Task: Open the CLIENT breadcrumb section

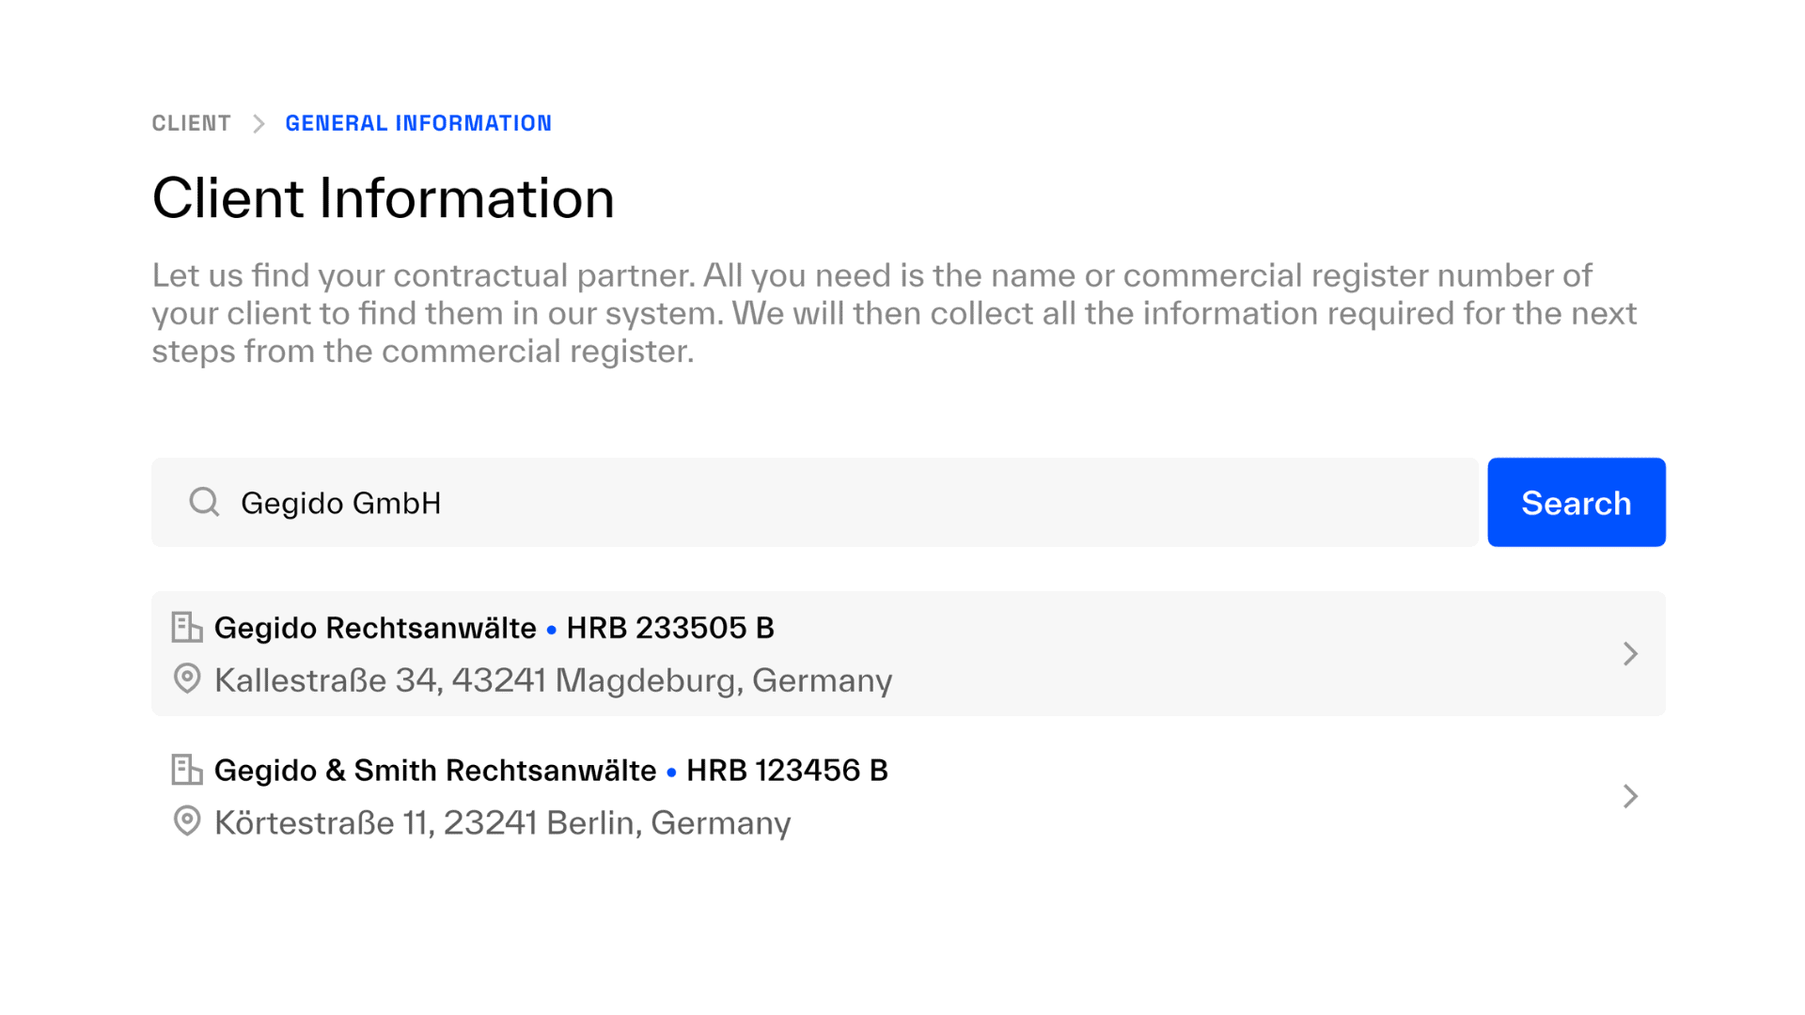Action: (191, 122)
